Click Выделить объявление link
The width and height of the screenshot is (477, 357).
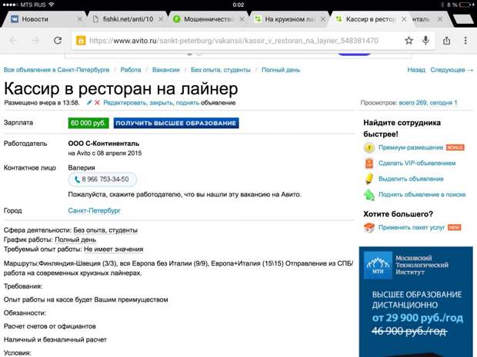click(411, 179)
